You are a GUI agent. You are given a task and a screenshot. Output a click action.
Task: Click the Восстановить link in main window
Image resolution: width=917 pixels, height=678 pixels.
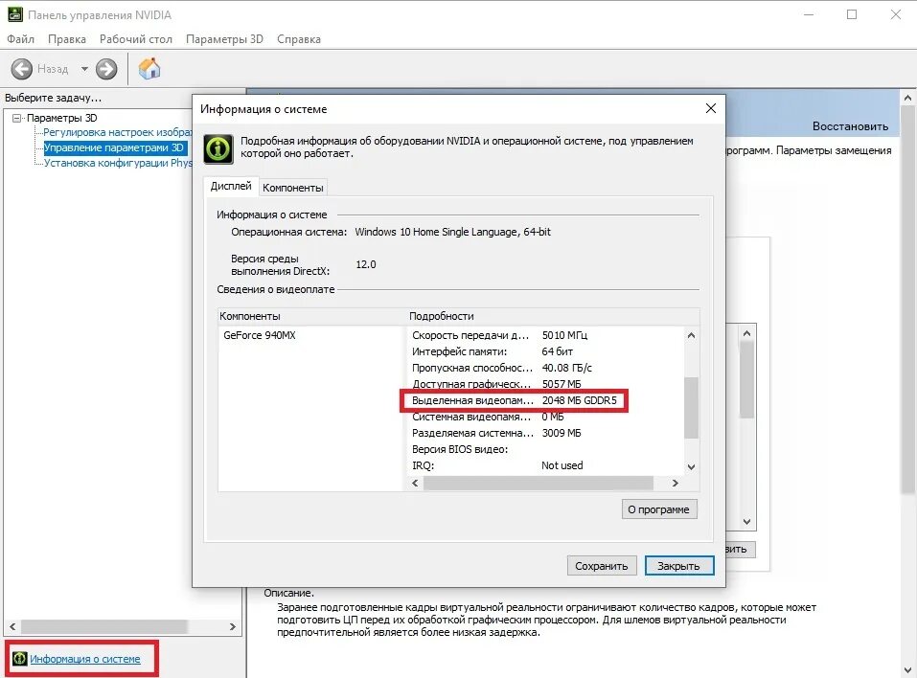click(x=850, y=126)
